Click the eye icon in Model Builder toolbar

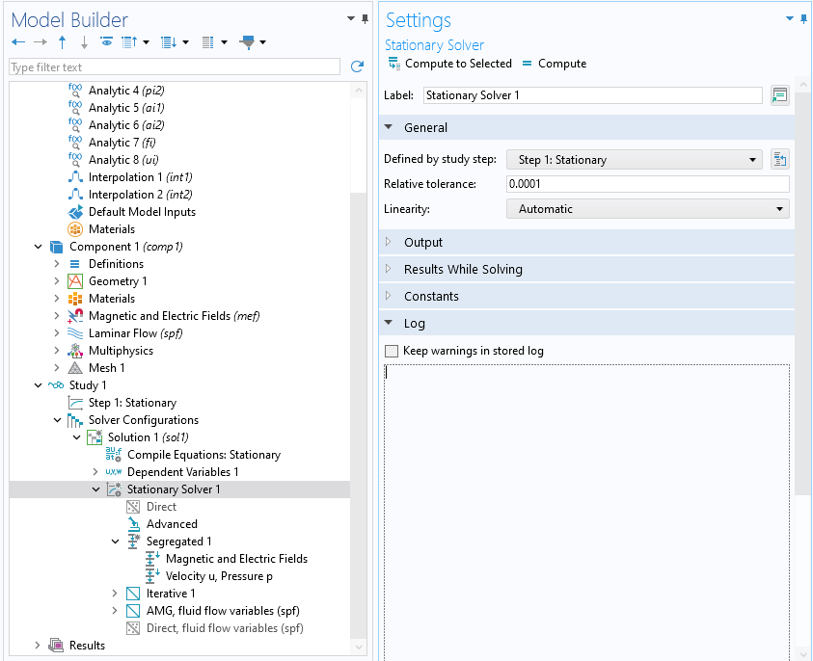106,42
